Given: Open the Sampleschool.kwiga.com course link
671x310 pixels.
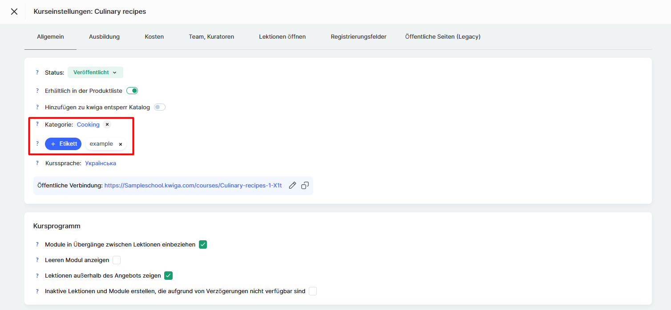Looking at the screenshot, I should coord(193,186).
